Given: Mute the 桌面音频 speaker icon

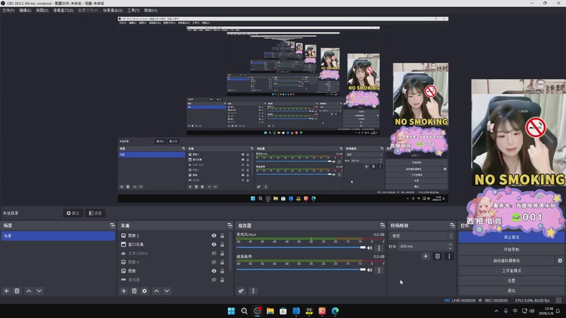Looking at the screenshot, I should pos(369,270).
